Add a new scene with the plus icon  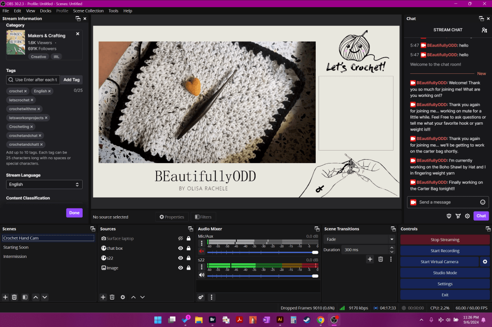pos(5,297)
